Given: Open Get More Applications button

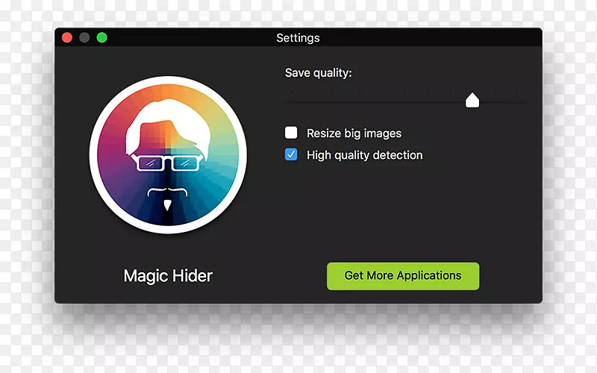Looking at the screenshot, I should [403, 276].
